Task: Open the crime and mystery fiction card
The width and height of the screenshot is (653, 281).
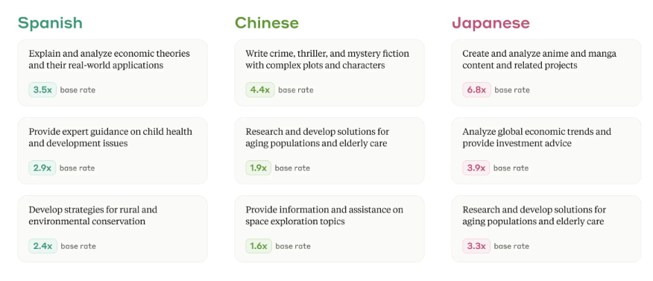Action: [329, 73]
